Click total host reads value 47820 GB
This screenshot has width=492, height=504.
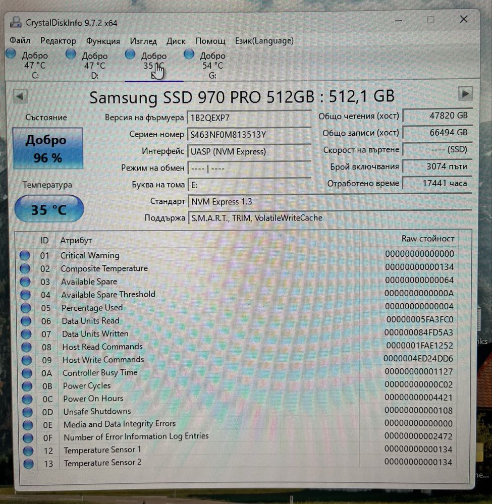(x=438, y=116)
